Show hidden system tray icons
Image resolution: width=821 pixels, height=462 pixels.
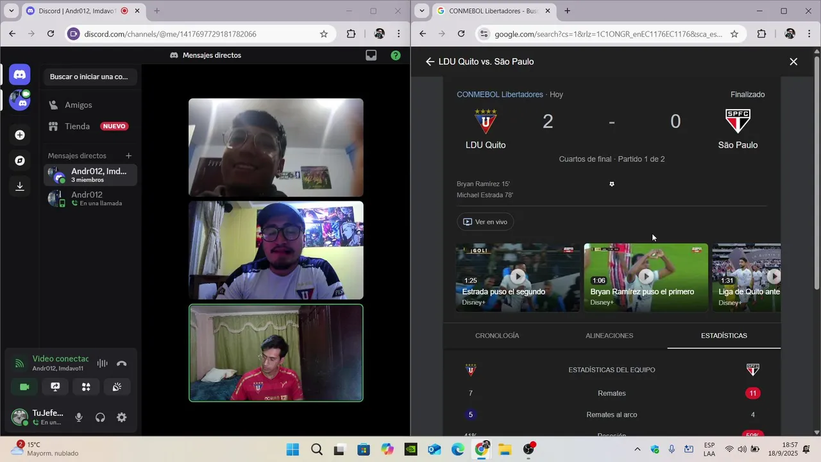[x=637, y=449]
